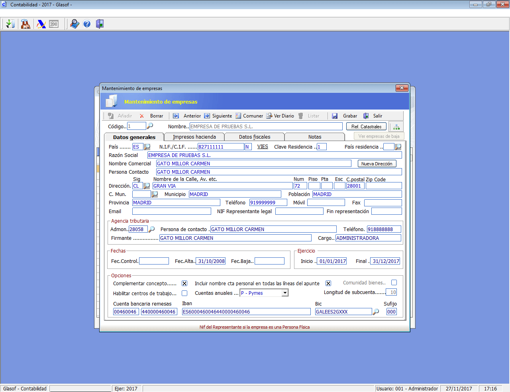510x392 pixels.
Task: Open the Datos fiscales tab
Action: (254, 137)
